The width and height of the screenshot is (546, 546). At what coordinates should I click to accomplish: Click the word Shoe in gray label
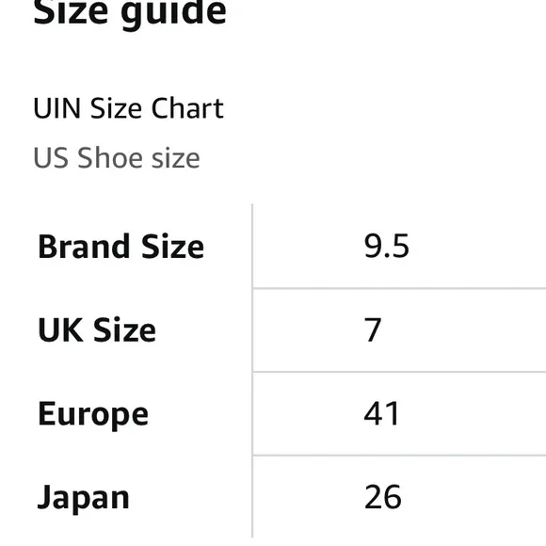109,158
